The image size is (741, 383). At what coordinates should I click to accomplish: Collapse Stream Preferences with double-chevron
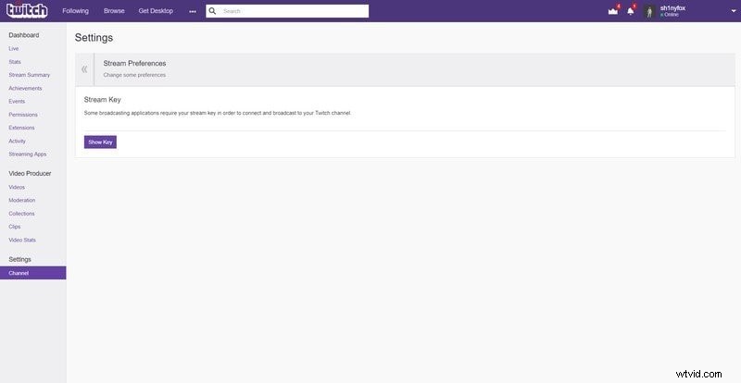pos(84,68)
